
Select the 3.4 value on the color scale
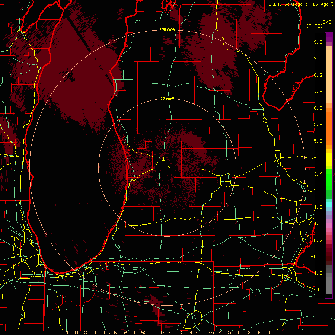[x=318, y=174]
